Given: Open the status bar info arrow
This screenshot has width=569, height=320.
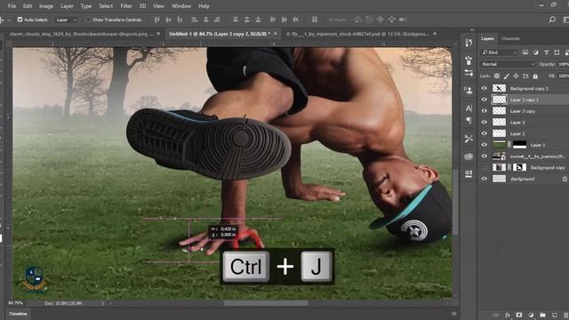Looking at the screenshot, I should click(x=102, y=303).
